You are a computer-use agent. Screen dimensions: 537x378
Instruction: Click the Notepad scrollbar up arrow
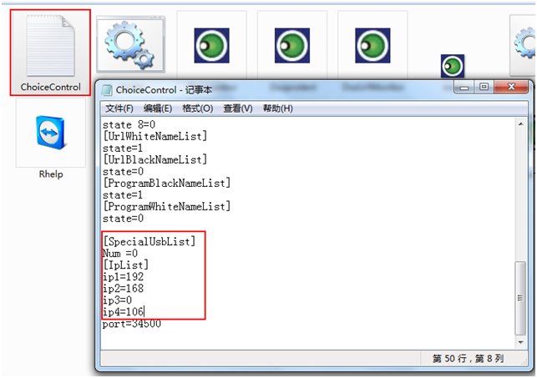tap(521, 124)
